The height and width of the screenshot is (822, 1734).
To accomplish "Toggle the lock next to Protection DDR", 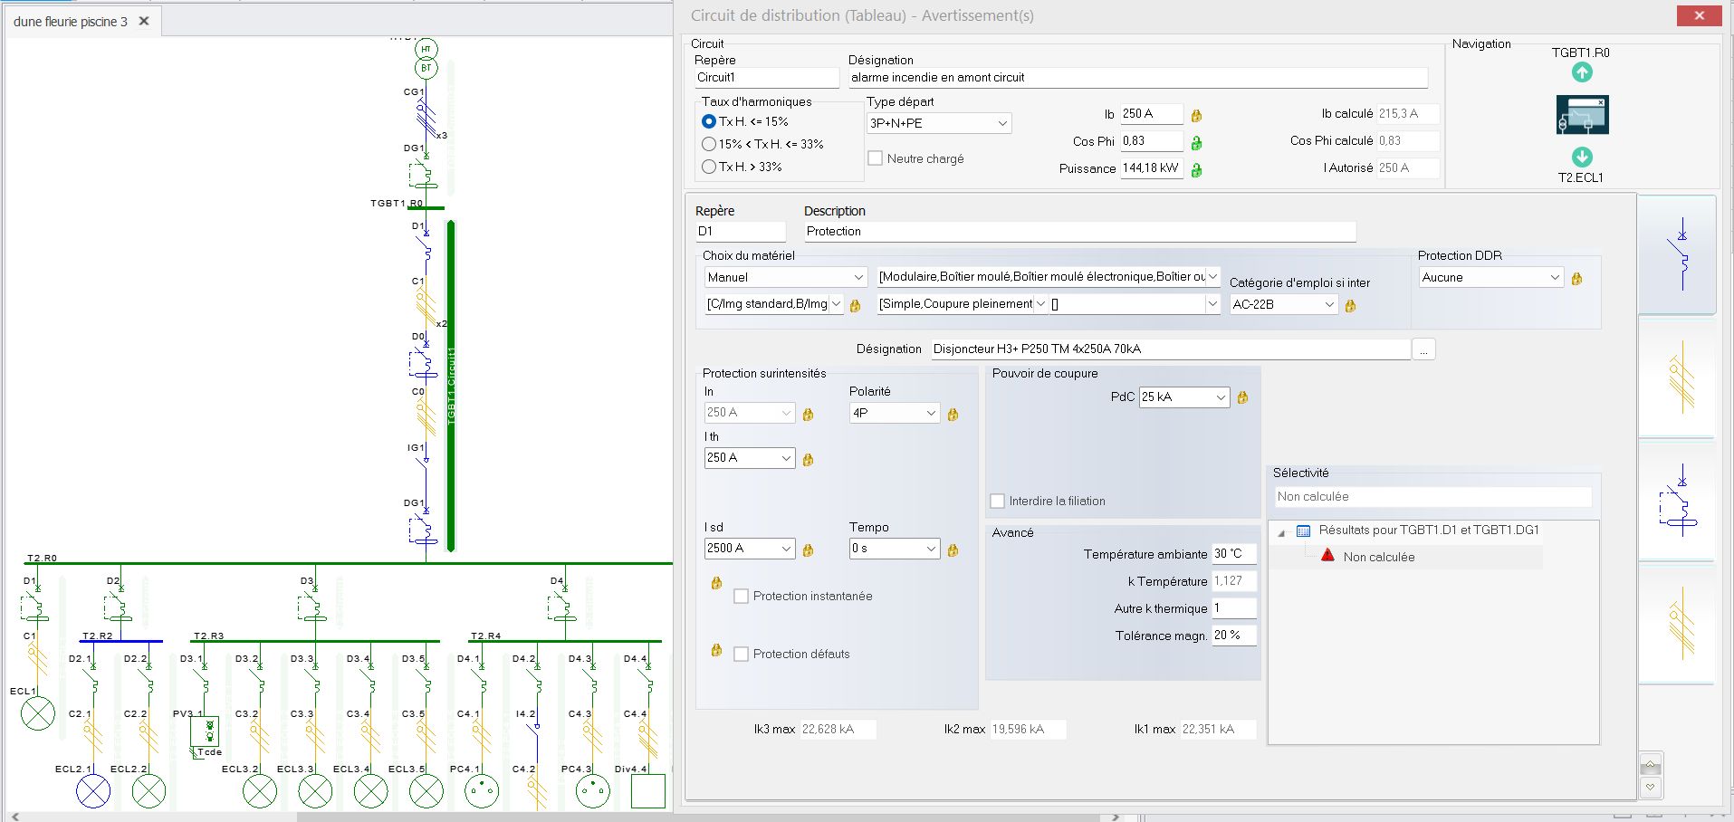I will 1576,279.
